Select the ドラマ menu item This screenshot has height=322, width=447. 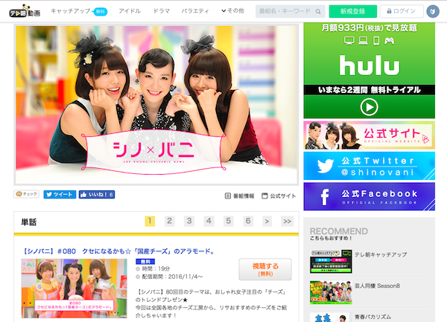(x=161, y=12)
